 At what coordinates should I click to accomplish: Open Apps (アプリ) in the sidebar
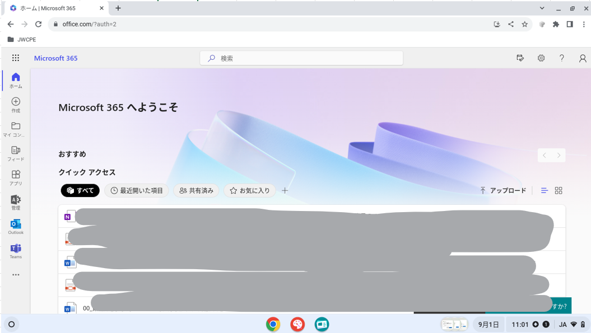coord(16,178)
